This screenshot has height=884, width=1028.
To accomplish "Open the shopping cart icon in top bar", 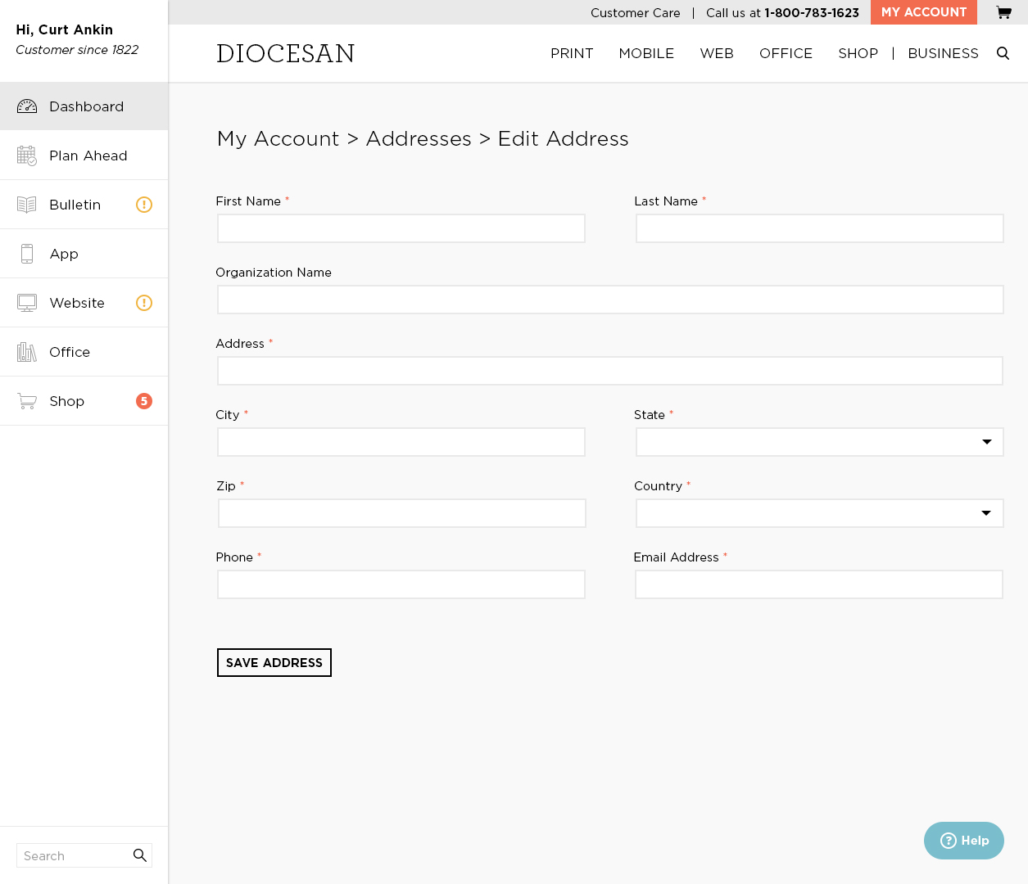I will pos(1003,12).
